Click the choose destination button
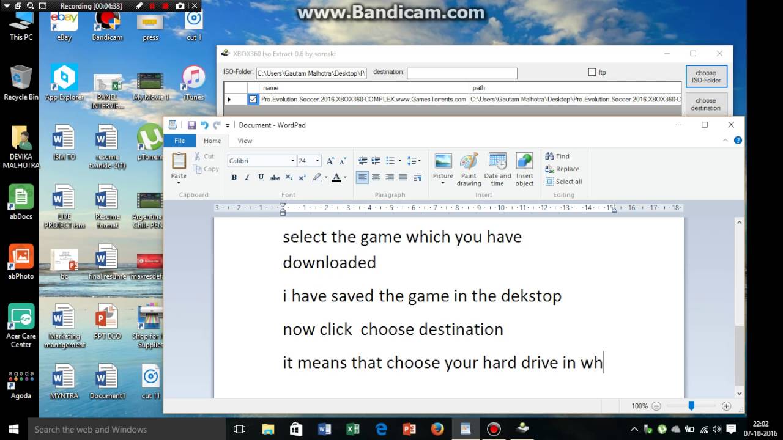The height and width of the screenshot is (440, 783). 706,104
